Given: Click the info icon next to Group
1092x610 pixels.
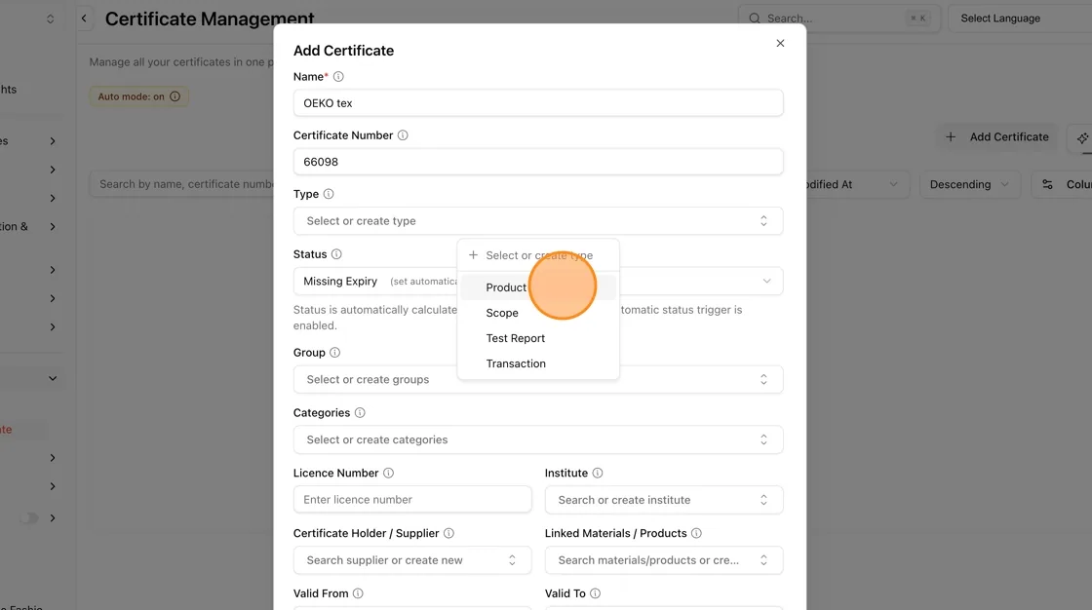Looking at the screenshot, I should [335, 353].
